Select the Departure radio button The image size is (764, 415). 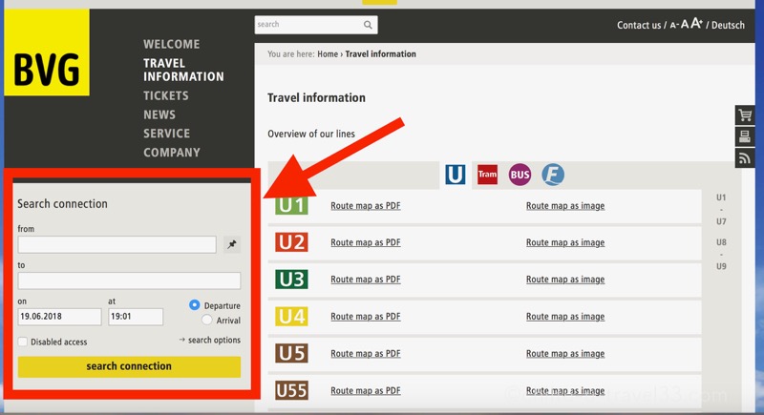pyautogui.click(x=194, y=304)
